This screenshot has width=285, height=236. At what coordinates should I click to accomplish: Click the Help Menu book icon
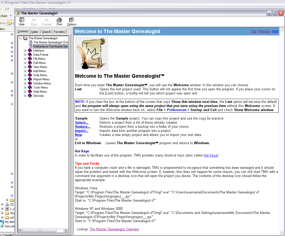(x=30, y=92)
